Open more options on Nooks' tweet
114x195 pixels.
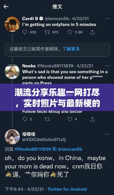pos(107,66)
